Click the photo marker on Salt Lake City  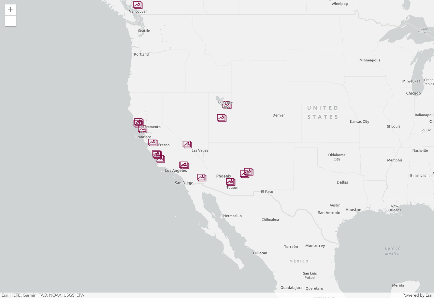(227, 105)
